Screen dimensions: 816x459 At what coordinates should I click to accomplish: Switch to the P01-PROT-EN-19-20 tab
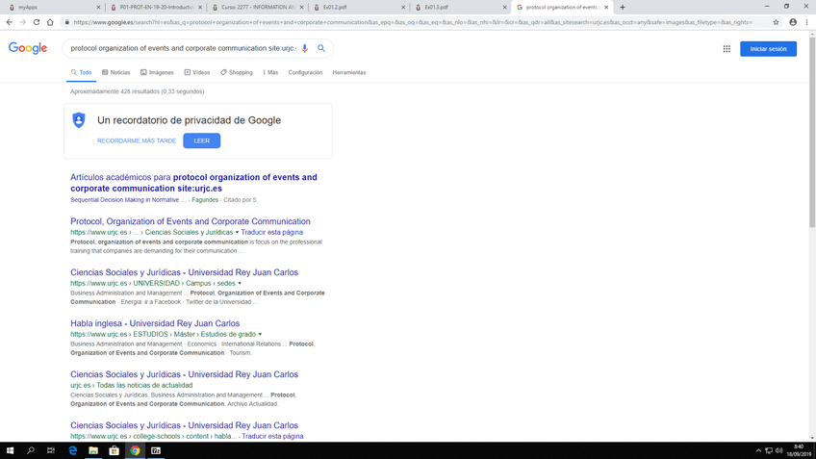pos(154,8)
